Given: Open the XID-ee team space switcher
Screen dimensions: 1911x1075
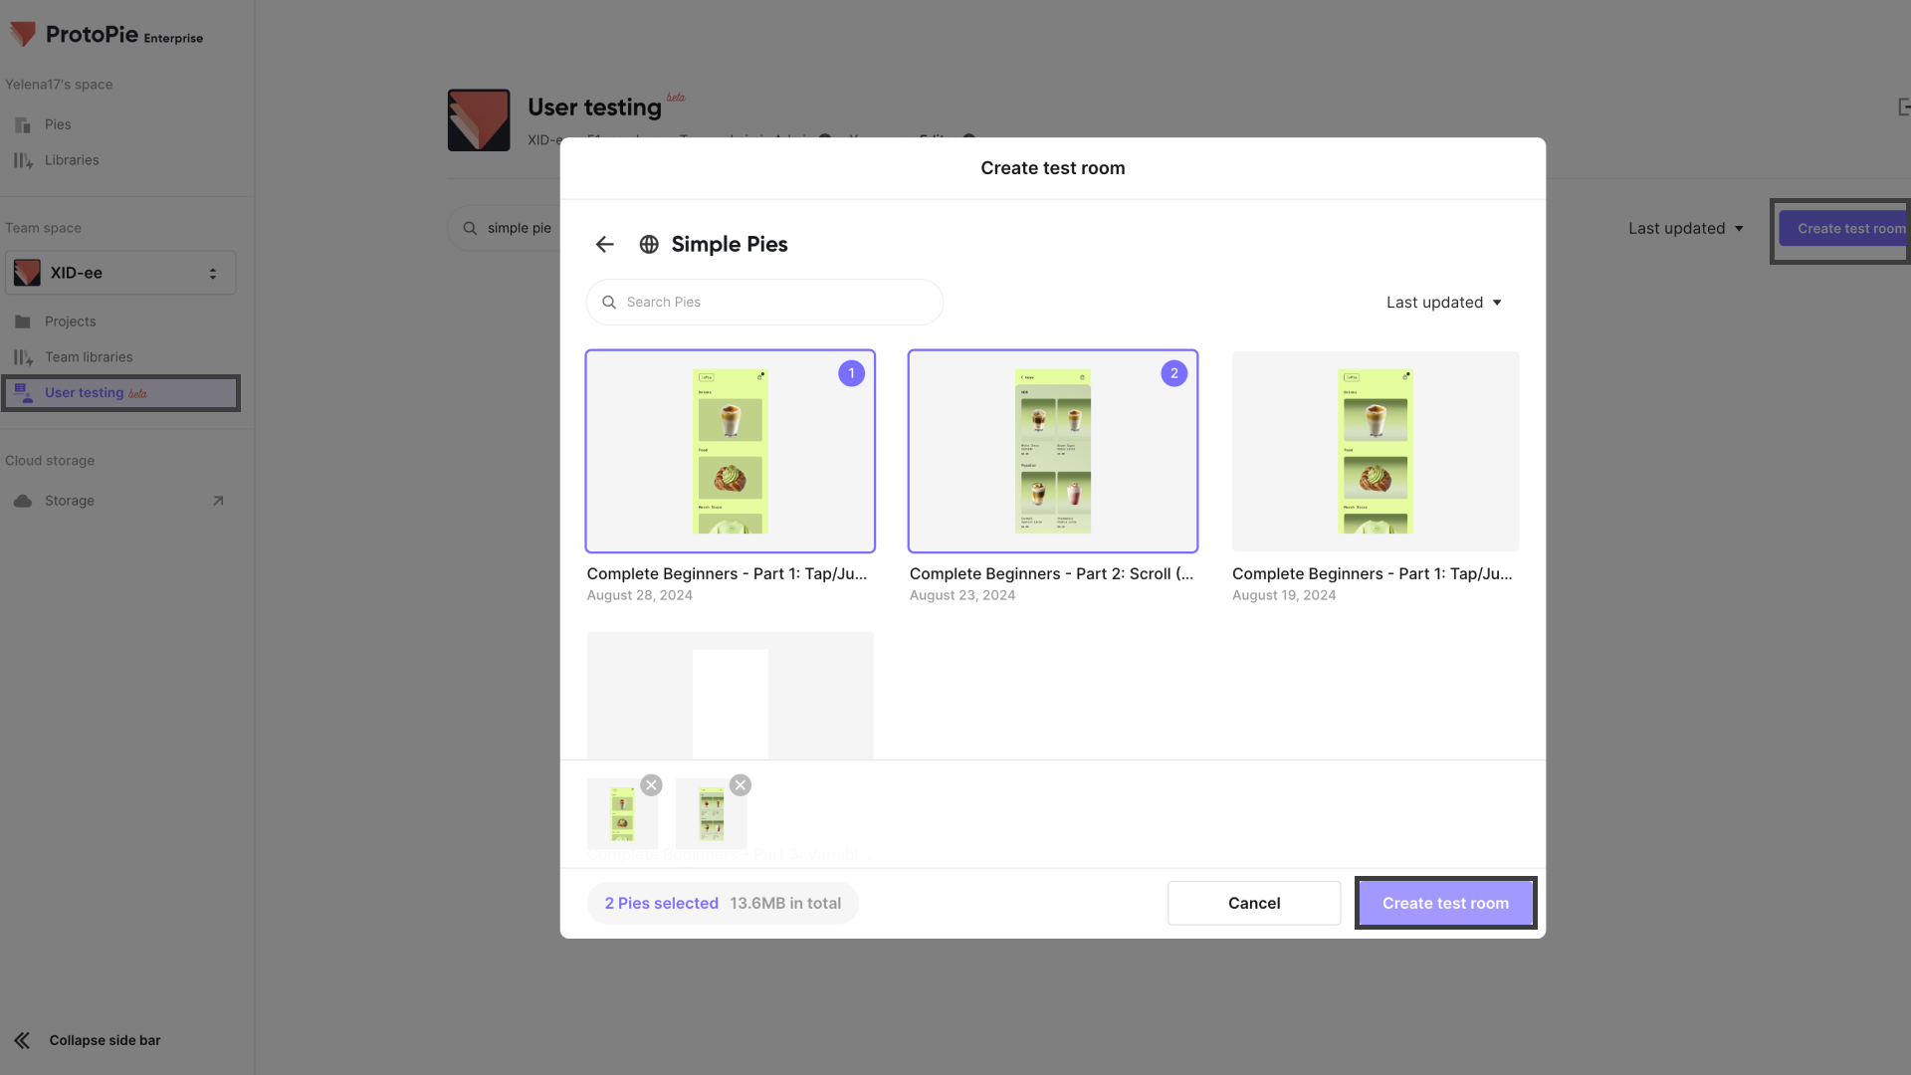Looking at the screenshot, I should (x=120, y=273).
